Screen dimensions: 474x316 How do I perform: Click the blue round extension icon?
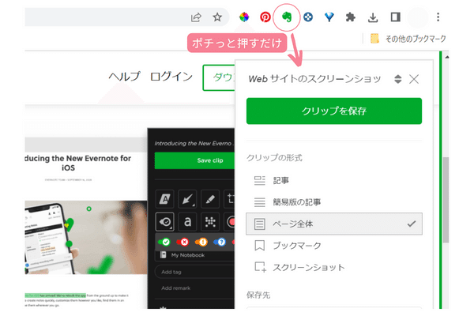(x=308, y=17)
